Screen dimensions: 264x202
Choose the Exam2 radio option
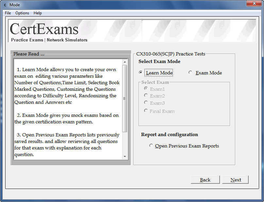(x=155, y=96)
